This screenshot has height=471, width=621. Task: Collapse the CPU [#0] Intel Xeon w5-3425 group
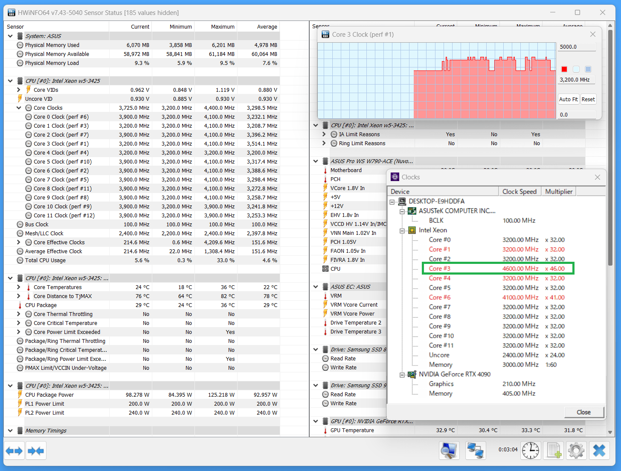click(x=10, y=80)
